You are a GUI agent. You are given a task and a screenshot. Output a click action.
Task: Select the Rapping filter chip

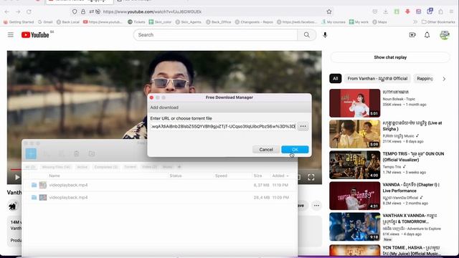[x=425, y=78]
